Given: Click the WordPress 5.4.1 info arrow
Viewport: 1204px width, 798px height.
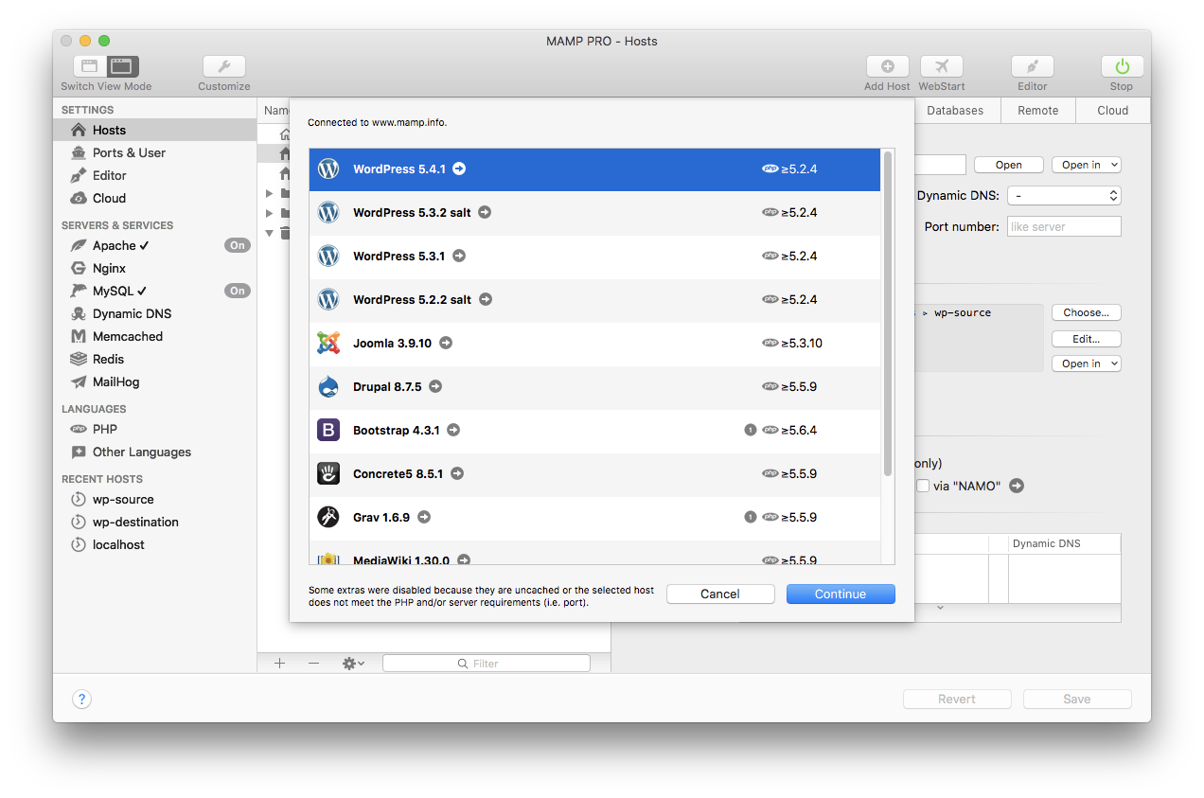Looking at the screenshot, I should 459,169.
